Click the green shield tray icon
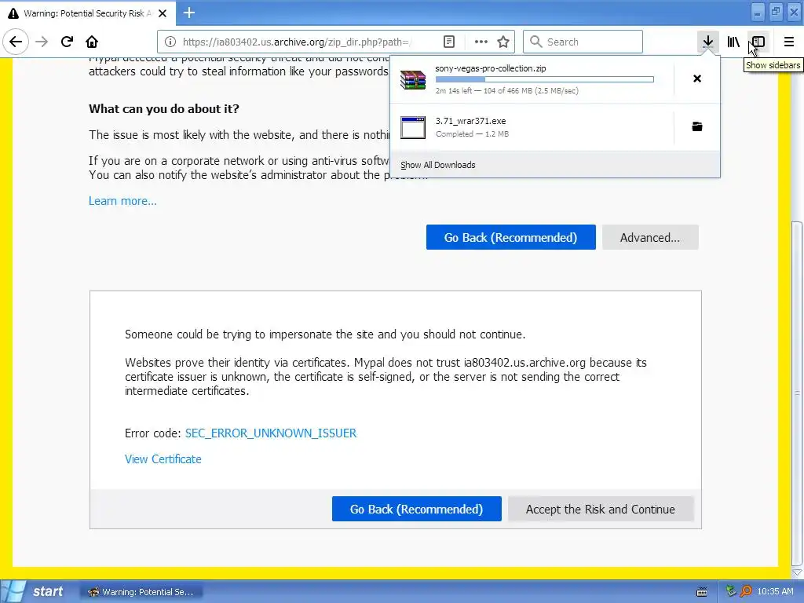 coord(731,591)
